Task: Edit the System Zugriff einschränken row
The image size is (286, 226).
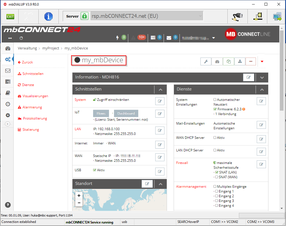Action: tap(160, 101)
